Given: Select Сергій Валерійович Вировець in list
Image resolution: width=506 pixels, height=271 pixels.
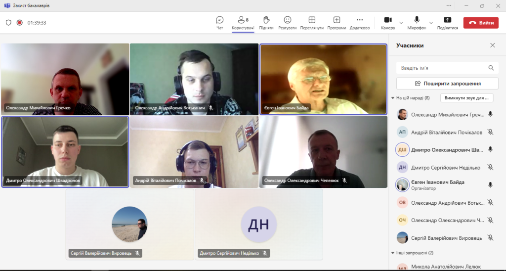Looking at the screenshot, I should [447, 238].
